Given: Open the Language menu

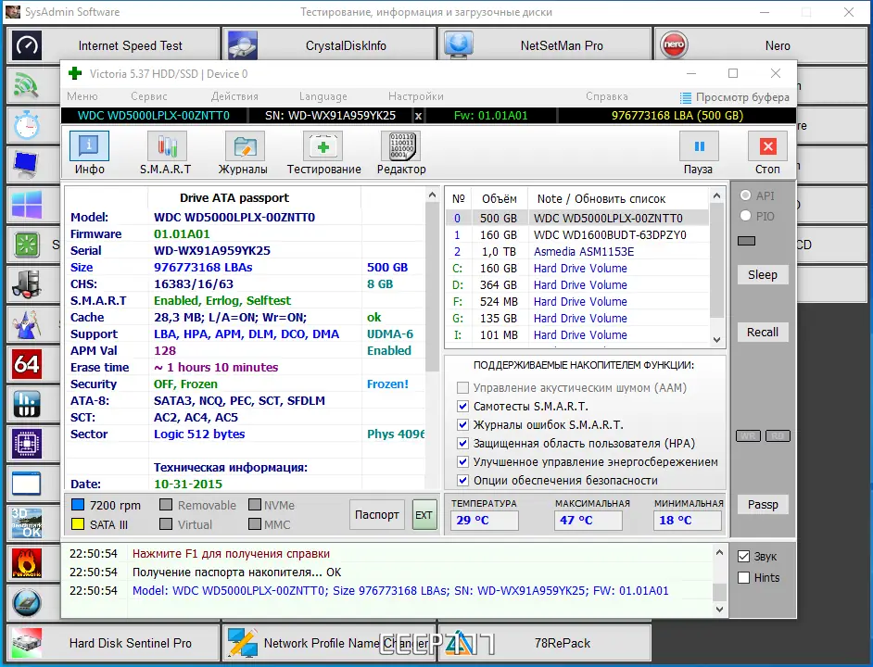Looking at the screenshot, I should point(323,96).
